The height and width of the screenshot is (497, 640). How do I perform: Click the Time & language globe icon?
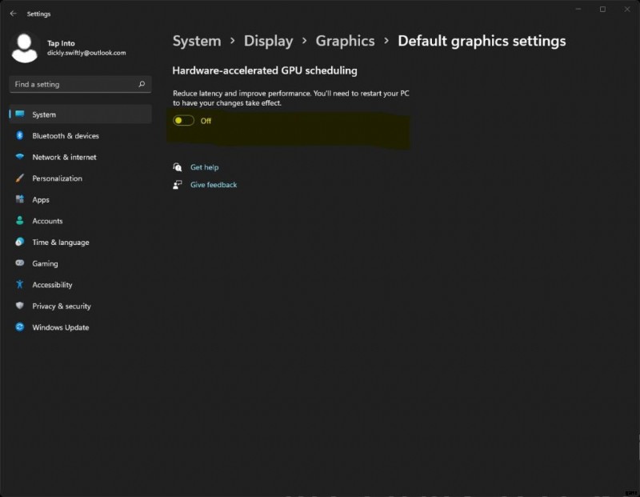19,242
